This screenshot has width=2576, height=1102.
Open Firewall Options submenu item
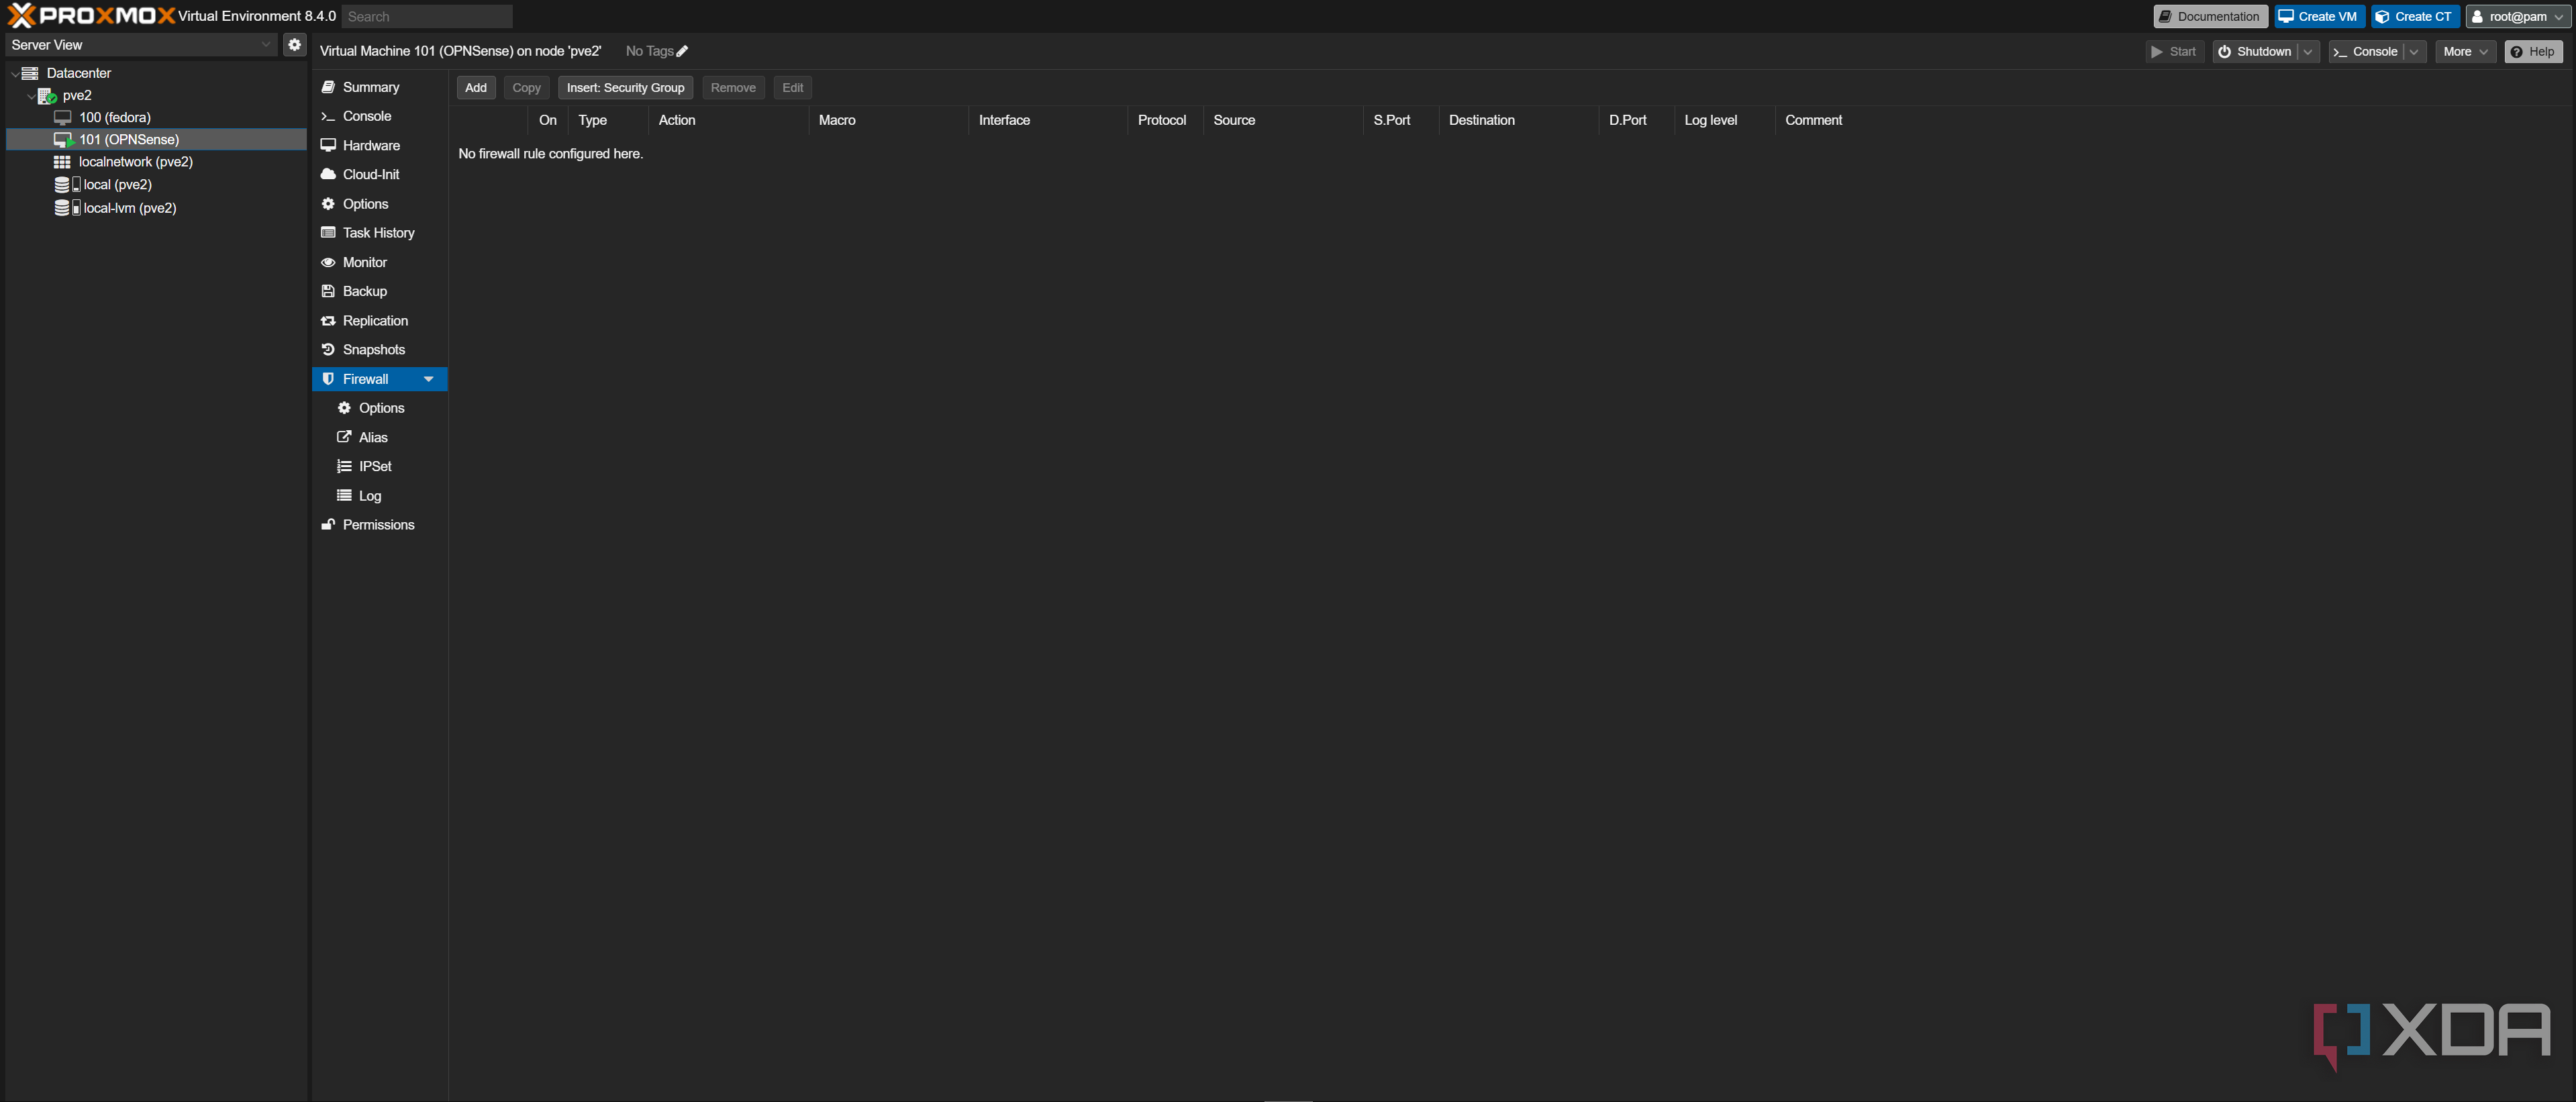coord(380,409)
